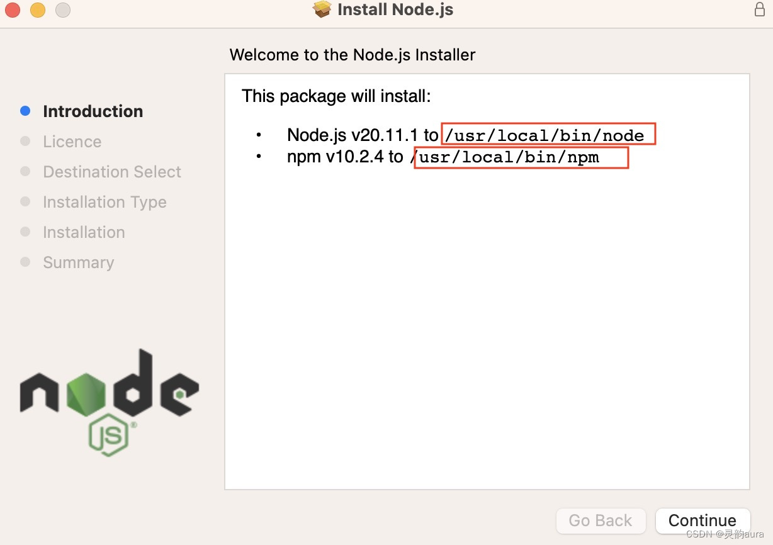Open the Destination Select step
This screenshot has height=545, width=773.
click(x=112, y=172)
